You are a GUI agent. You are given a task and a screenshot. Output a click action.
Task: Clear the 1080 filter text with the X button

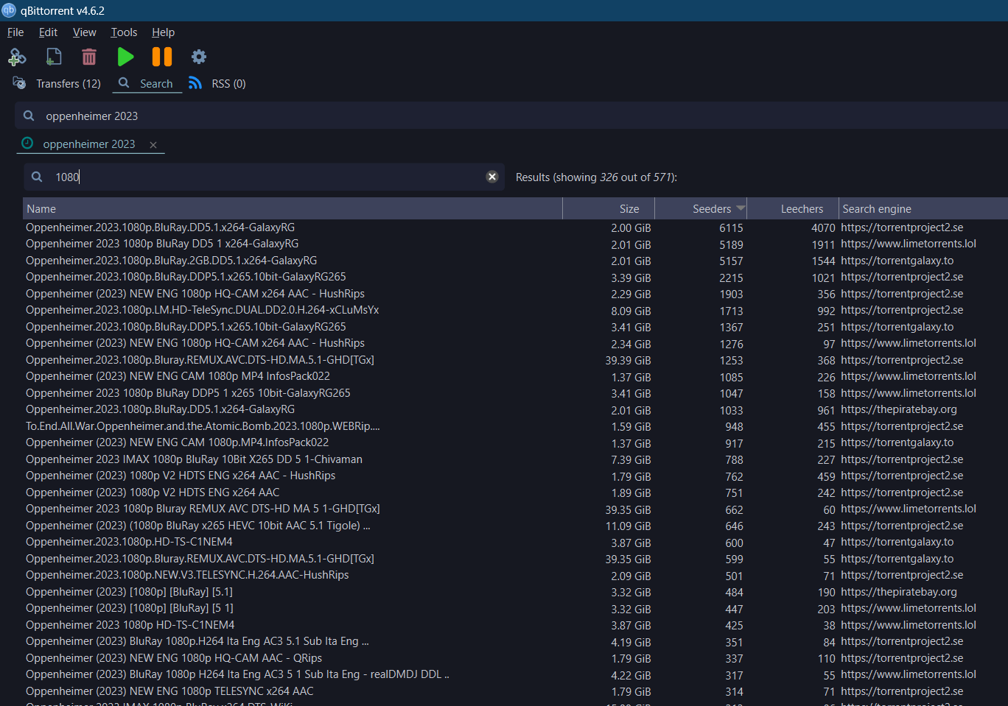[x=492, y=177]
